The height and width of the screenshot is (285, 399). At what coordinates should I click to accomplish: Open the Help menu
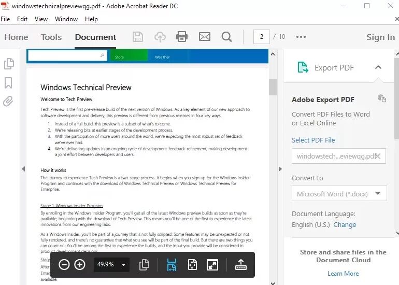click(91, 19)
